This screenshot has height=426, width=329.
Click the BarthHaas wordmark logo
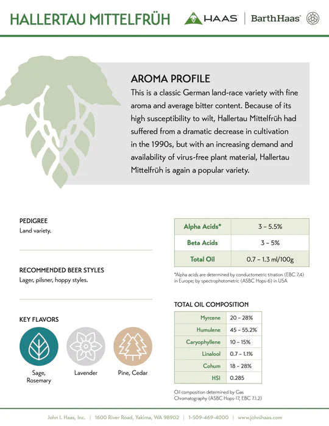275,18
